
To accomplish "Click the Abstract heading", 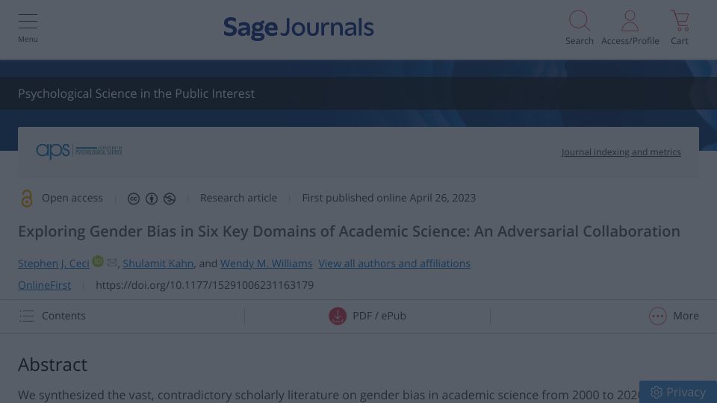I will (52, 365).
